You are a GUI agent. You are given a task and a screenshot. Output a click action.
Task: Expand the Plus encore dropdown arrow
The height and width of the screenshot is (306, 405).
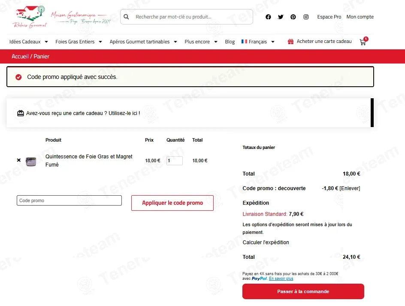coord(216,42)
